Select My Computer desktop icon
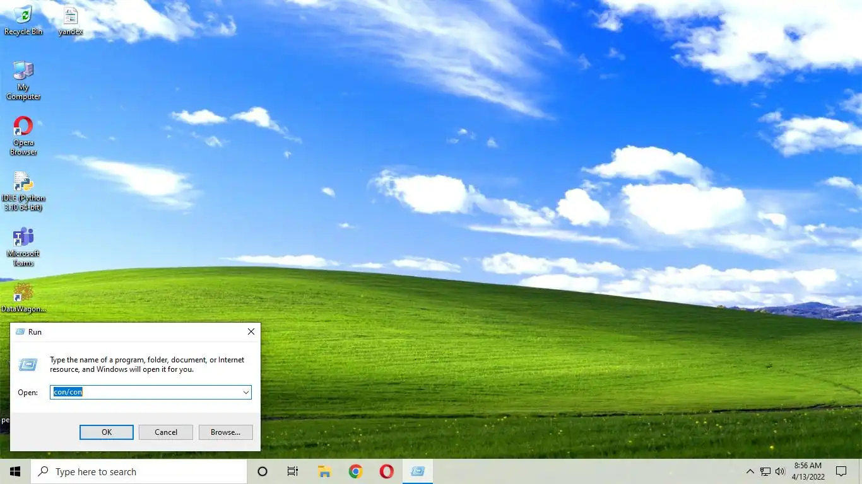Viewport: 862px width, 484px height. 23,81
